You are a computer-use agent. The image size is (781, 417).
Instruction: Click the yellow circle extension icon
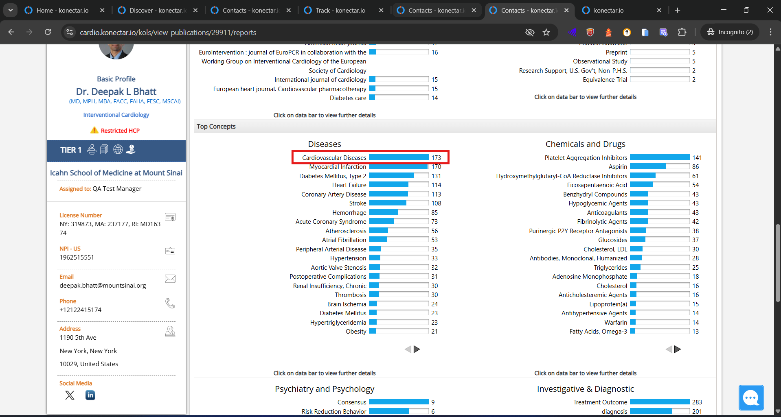[627, 32]
